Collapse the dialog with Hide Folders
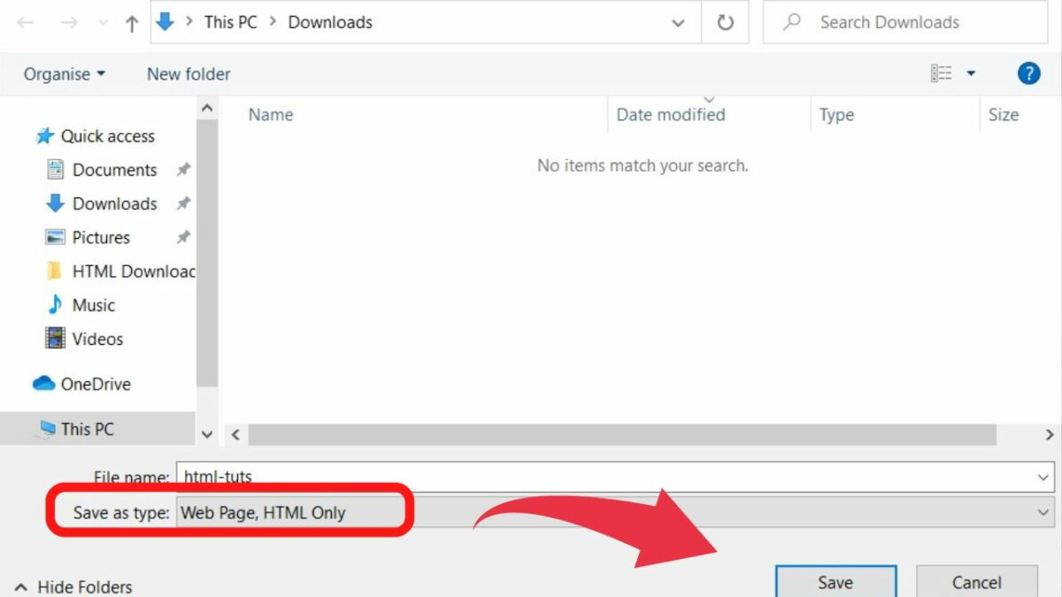The height and width of the screenshot is (597, 1062). [x=74, y=586]
